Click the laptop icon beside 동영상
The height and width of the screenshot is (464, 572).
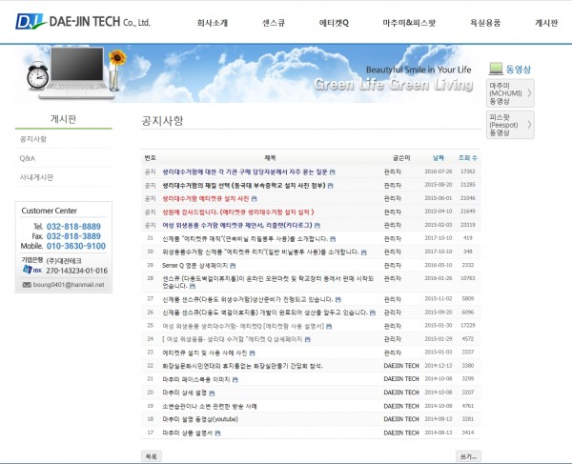(x=495, y=69)
